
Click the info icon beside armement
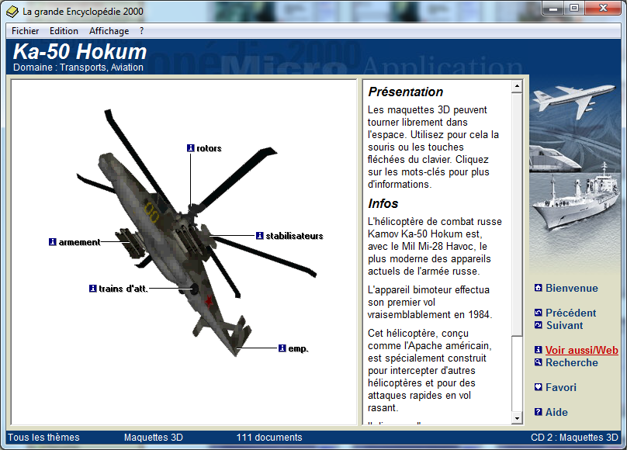pos(53,242)
